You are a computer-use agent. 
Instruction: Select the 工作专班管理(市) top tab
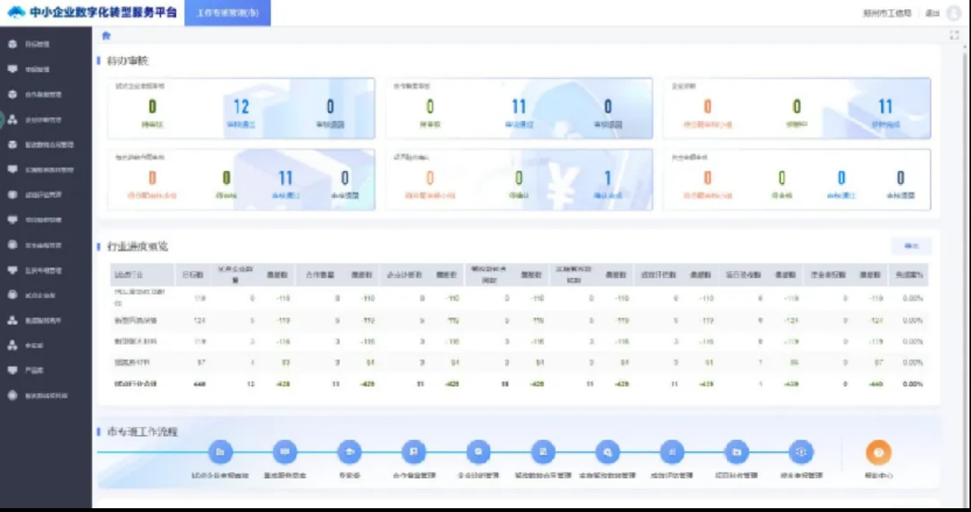(x=227, y=13)
